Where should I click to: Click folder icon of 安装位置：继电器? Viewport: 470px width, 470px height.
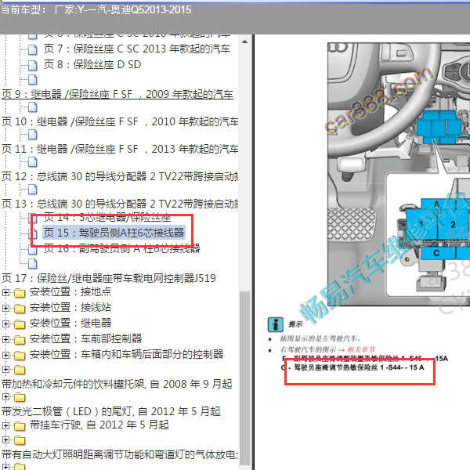[20, 324]
